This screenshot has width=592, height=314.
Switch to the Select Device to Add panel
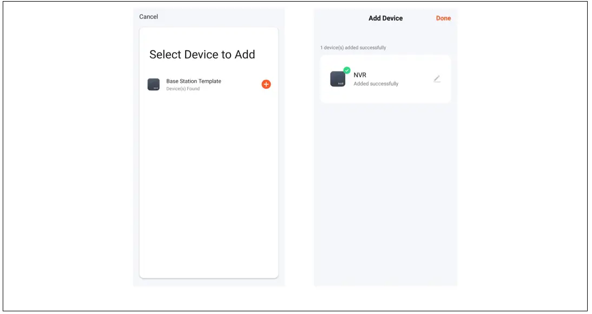pos(203,55)
